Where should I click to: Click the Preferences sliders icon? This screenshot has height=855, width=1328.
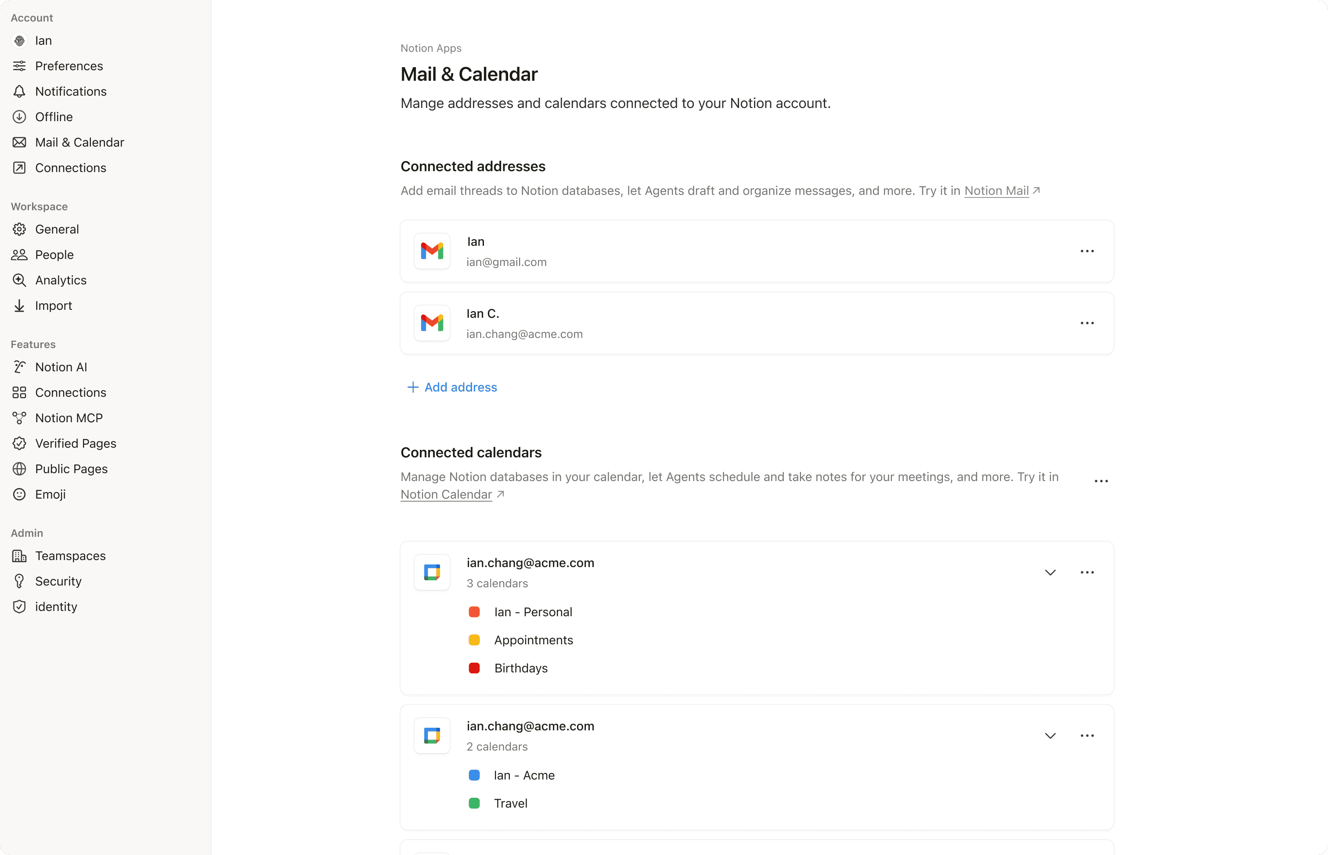click(x=19, y=66)
